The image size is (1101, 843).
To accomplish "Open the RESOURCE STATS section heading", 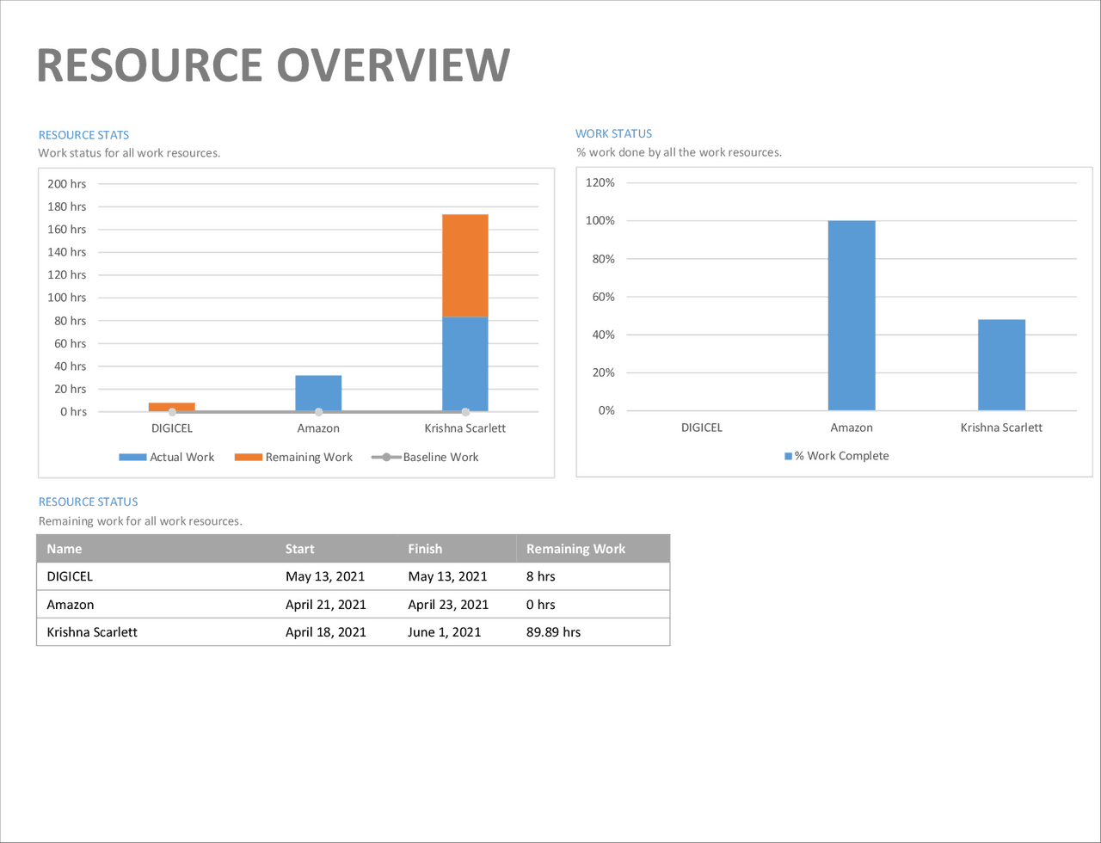I will [x=83, y=134].
